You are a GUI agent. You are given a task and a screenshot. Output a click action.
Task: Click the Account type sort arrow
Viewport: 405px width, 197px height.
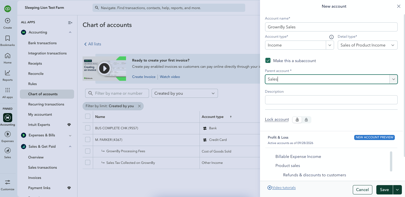[x=231, y=117]
